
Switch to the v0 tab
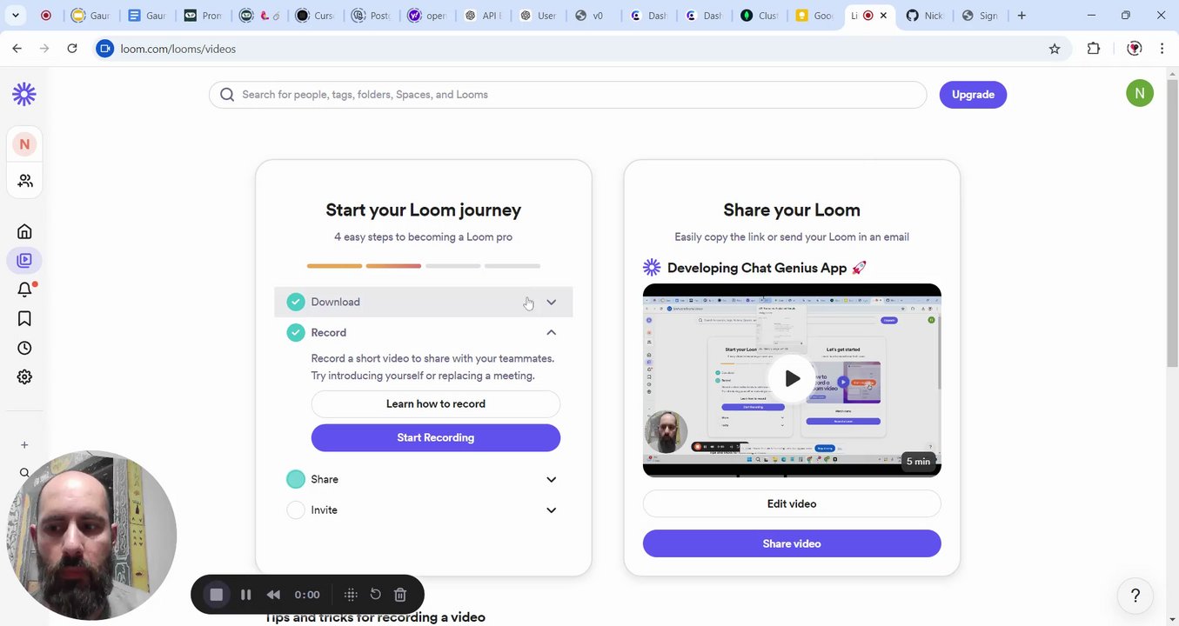[592, 16]
